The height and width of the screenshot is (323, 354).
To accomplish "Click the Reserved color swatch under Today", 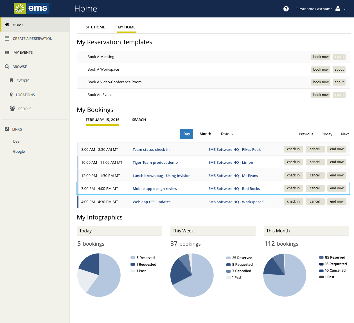I will (x=133, y=258).
